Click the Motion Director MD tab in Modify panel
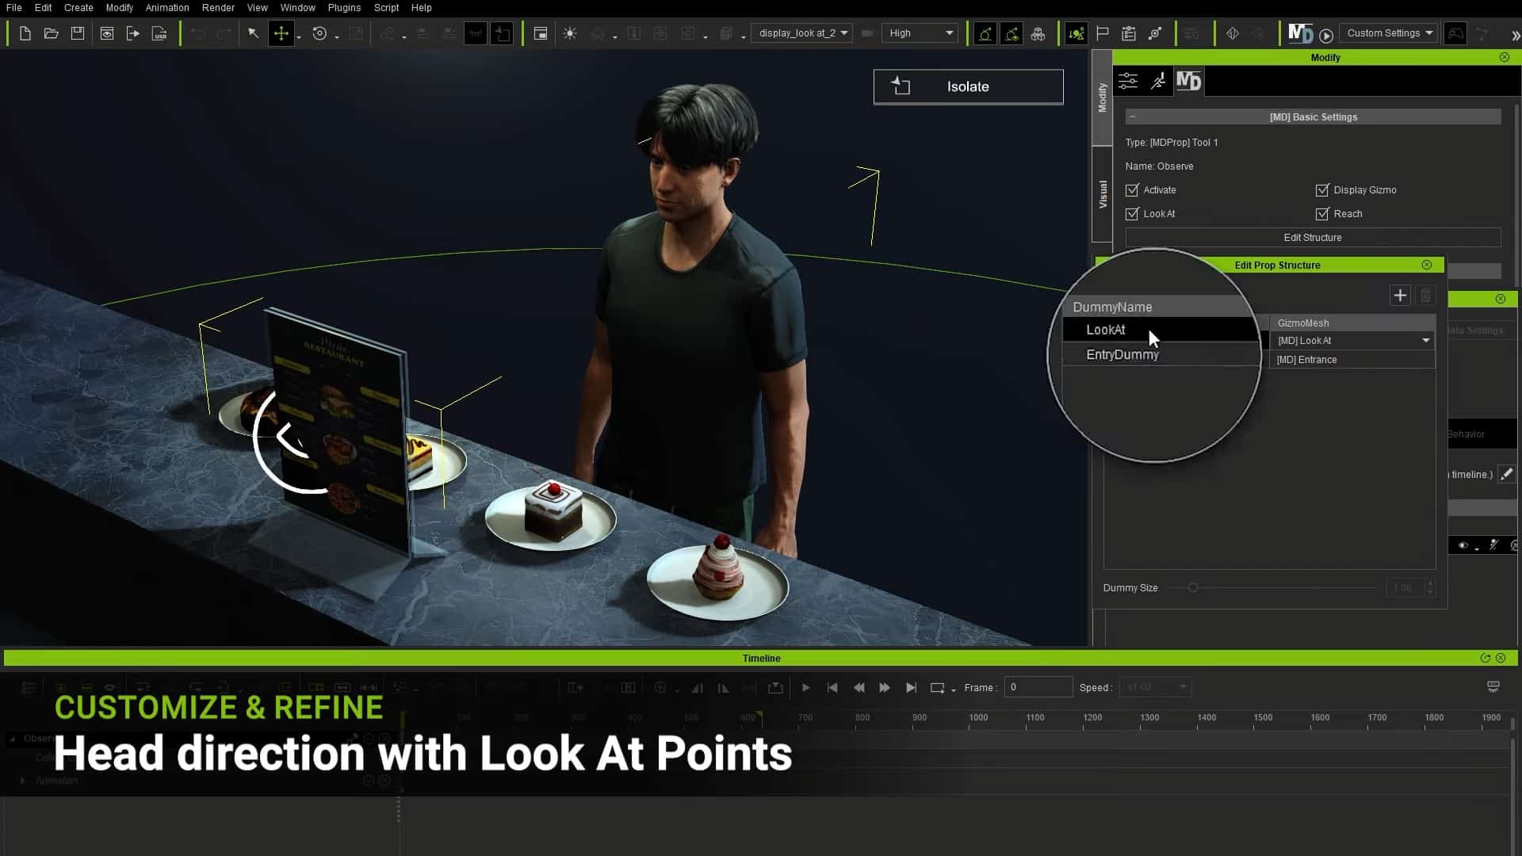 1187,81
